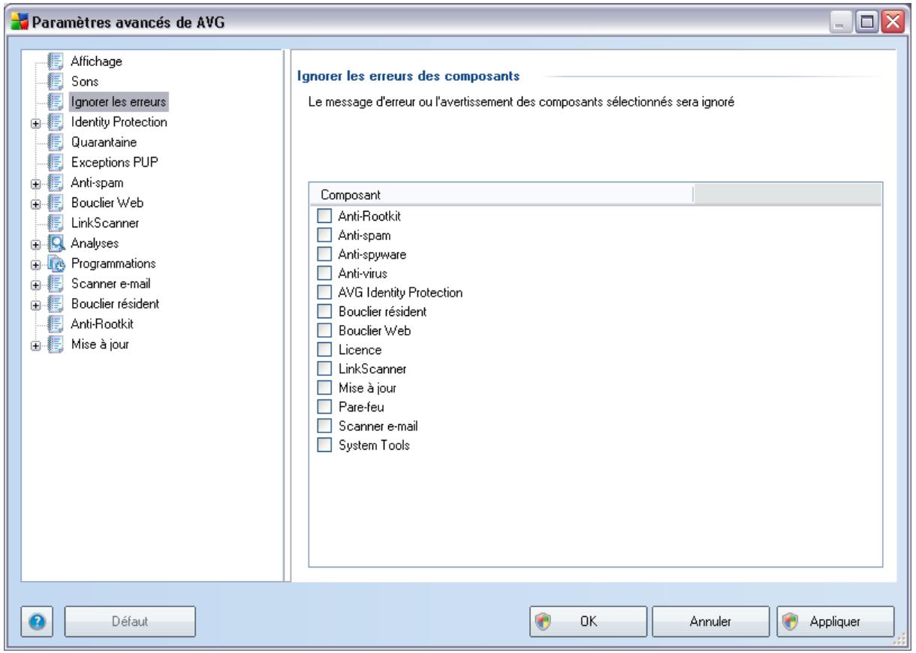916x653 pixels.
Task: Toggle AVG Identity Protection checkbox
Action: click(324, 293)
